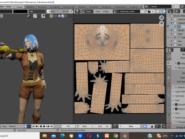Open the Object Data (mesh) properties tab
Viewport: 185px width, 139px height.
(x=169, y=115)
